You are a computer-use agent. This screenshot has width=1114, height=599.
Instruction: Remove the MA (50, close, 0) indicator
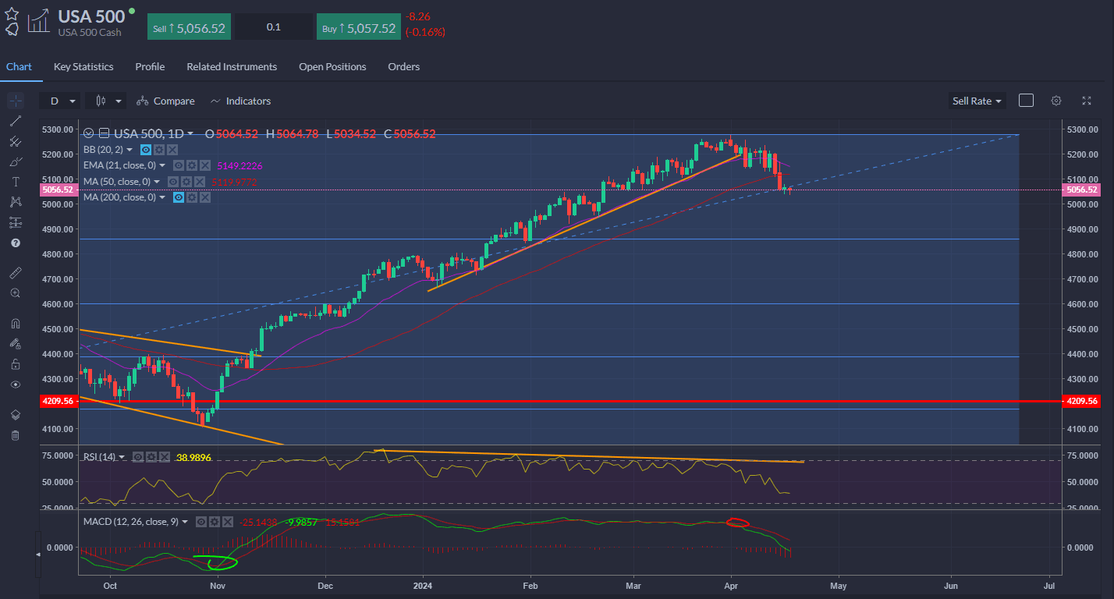click(200, 182)
